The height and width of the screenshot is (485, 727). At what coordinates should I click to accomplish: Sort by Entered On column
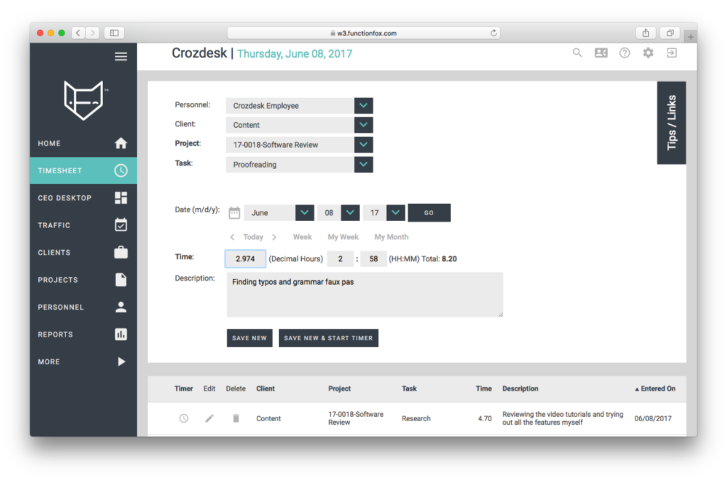[x=655, y=389]
